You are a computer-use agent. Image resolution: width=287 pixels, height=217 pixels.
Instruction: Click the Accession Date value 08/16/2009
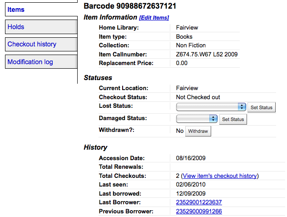(x=191, y=158)
